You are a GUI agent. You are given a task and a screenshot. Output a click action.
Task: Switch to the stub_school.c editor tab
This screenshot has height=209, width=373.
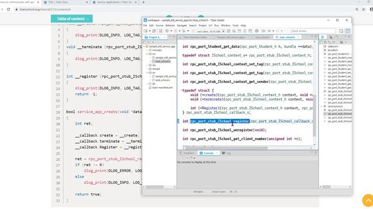262,37
